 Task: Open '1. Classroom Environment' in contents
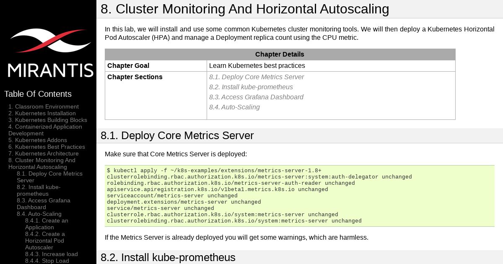(x=44, y=106)
